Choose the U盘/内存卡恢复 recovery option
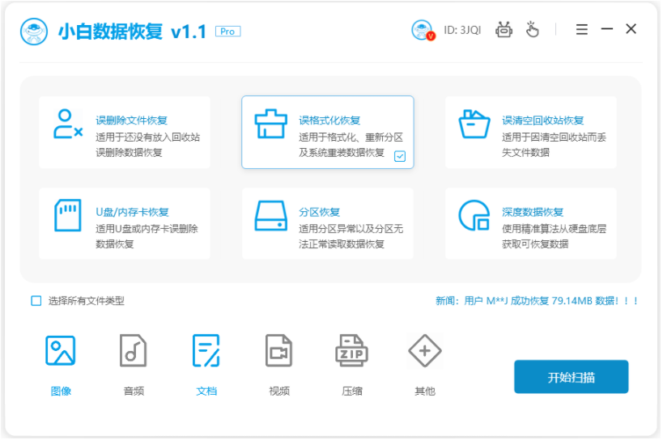The height and width of the screenshot is (440, 663). (x=125, y=224)
